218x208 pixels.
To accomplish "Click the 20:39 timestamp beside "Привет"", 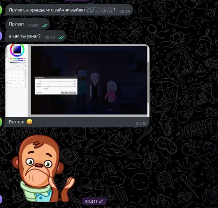I will (x=33, y=26).
